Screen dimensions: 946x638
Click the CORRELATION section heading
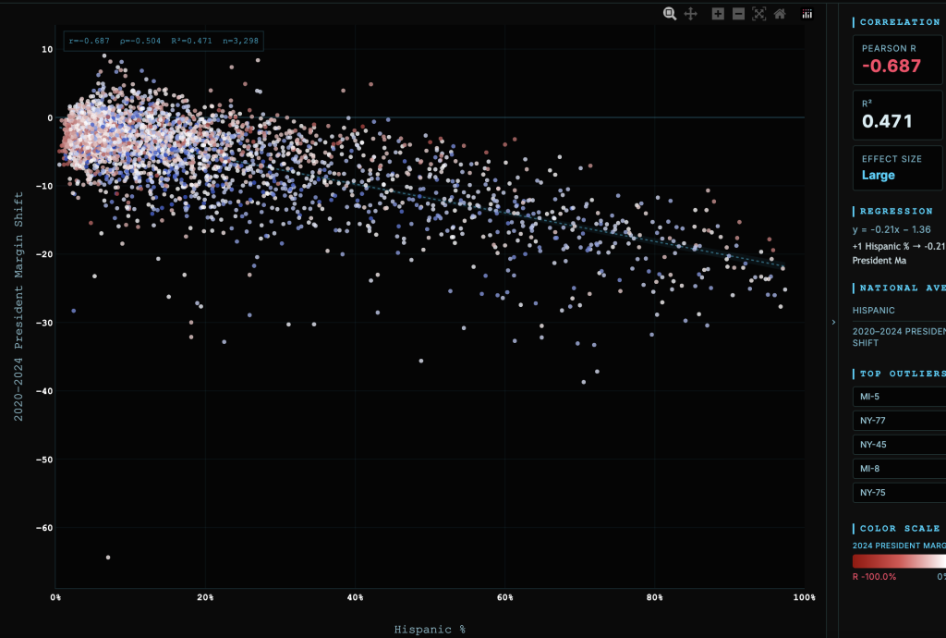900,22
